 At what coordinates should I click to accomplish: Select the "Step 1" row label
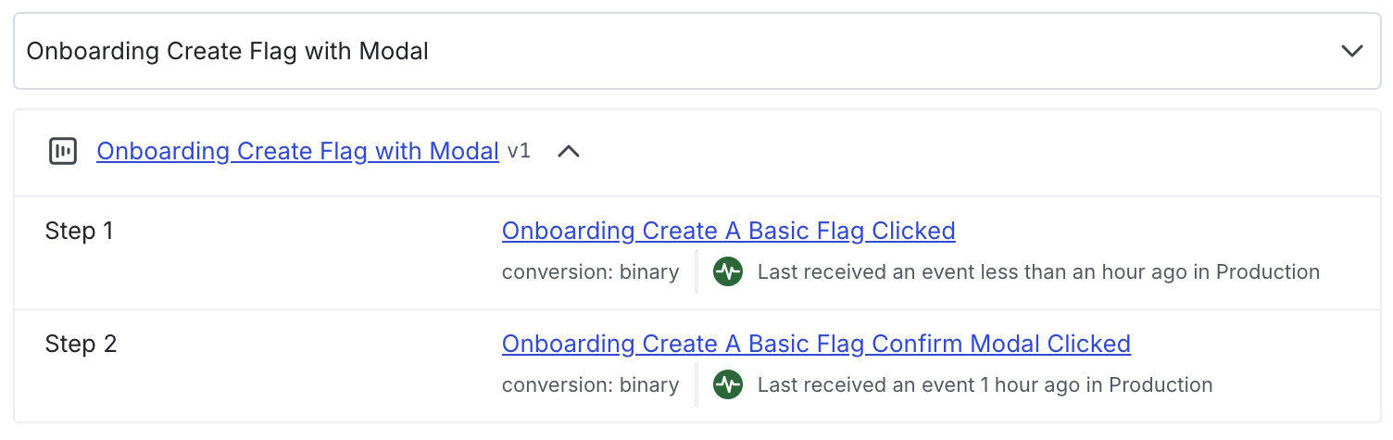[79, 231]
